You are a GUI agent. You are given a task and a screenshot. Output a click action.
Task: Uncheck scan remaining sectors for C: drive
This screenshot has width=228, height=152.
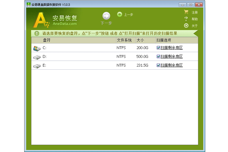point(158,48)
